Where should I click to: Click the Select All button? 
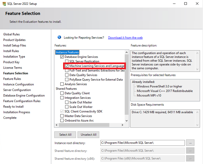65,135
